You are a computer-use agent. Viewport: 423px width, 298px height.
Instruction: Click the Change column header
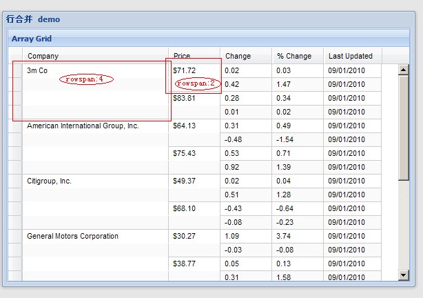pyautogui.click(x=246, y=56)
